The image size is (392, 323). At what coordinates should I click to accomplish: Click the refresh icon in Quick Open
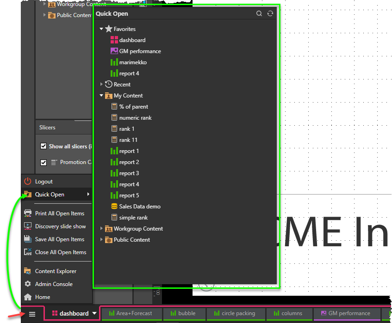click(x=270, y=14)
